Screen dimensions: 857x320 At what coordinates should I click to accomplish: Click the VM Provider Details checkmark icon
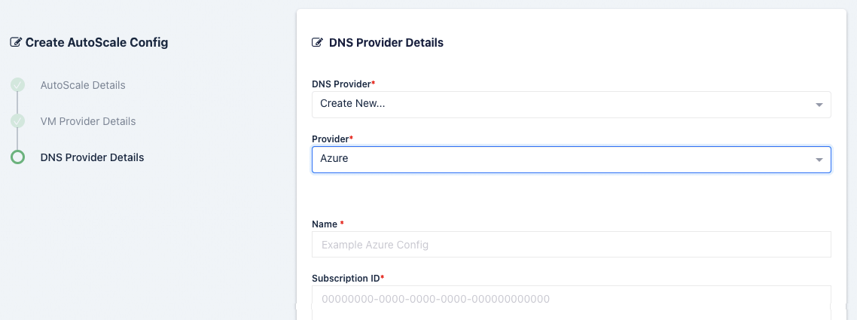tap(17, 121)
